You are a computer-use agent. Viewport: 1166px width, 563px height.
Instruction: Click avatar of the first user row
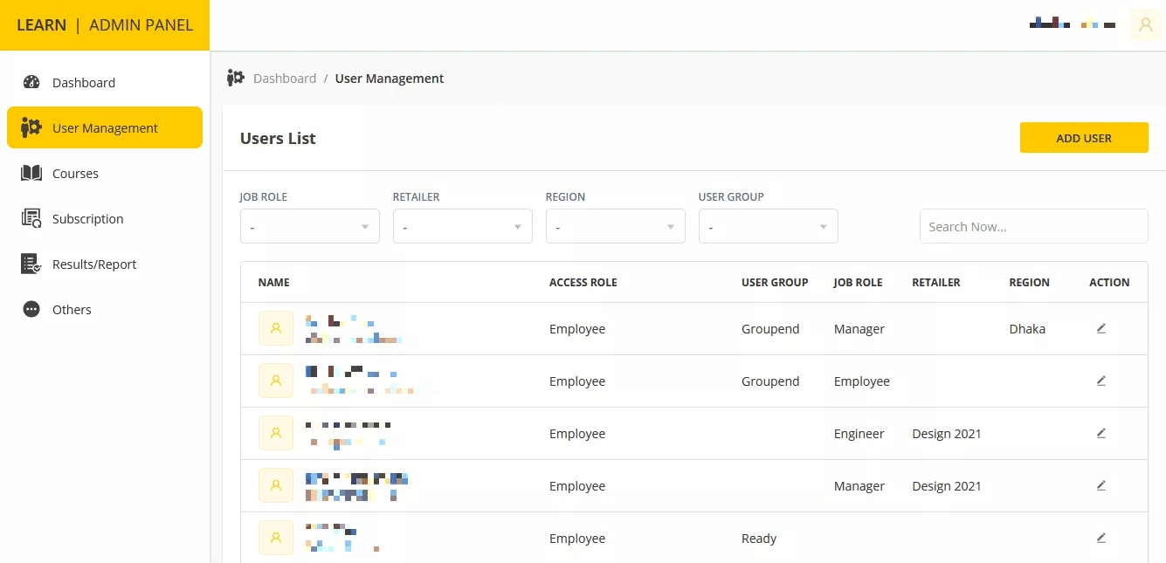(276, 329)
